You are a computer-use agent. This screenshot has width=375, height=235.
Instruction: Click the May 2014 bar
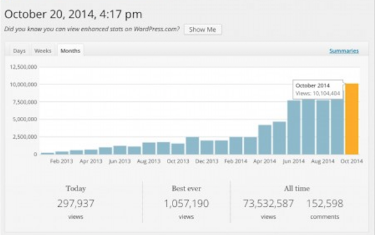[279, 138]
